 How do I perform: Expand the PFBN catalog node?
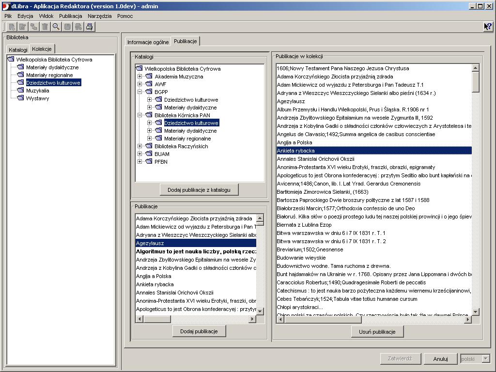click(140, 162)
